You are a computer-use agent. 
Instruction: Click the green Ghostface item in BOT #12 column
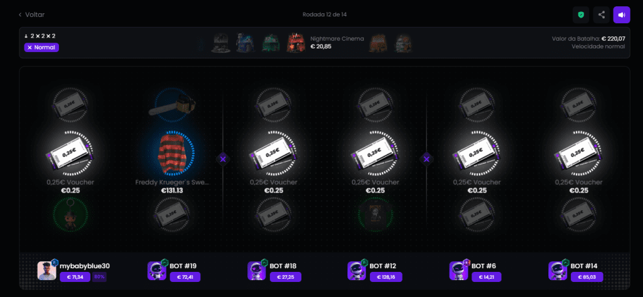point(376,214)
